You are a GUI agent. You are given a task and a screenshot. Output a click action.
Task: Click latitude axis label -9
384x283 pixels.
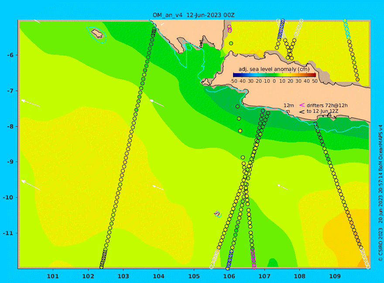(x=10, y=162)
